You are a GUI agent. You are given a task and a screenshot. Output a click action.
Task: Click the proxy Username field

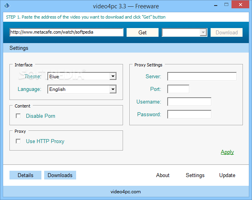(189, 102)
